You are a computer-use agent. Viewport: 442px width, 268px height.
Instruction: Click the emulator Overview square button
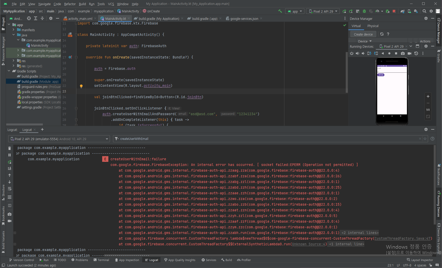tap(396, 53)
